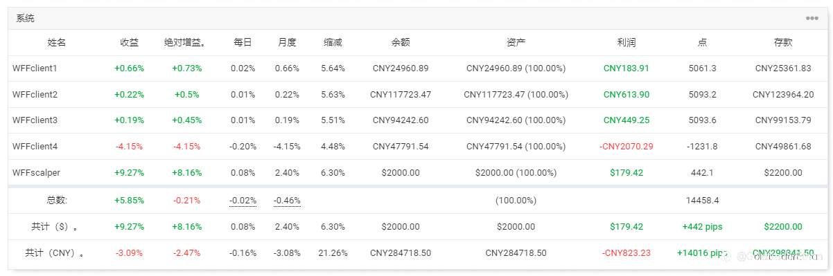
Task: Click the 总数 row label
Action: click(x=57, y=201)
